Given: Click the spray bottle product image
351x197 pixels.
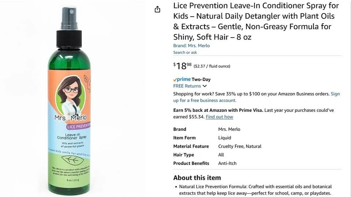Looking at the screenshot, I should coord(69,100).
